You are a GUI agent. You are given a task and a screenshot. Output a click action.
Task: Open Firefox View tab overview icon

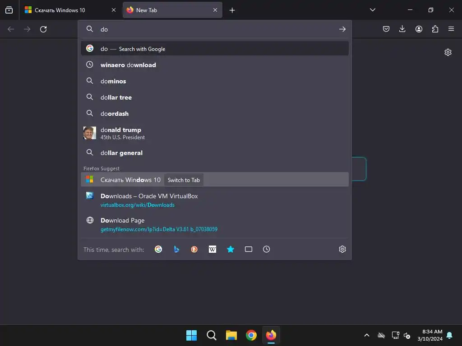pos(9,10)
